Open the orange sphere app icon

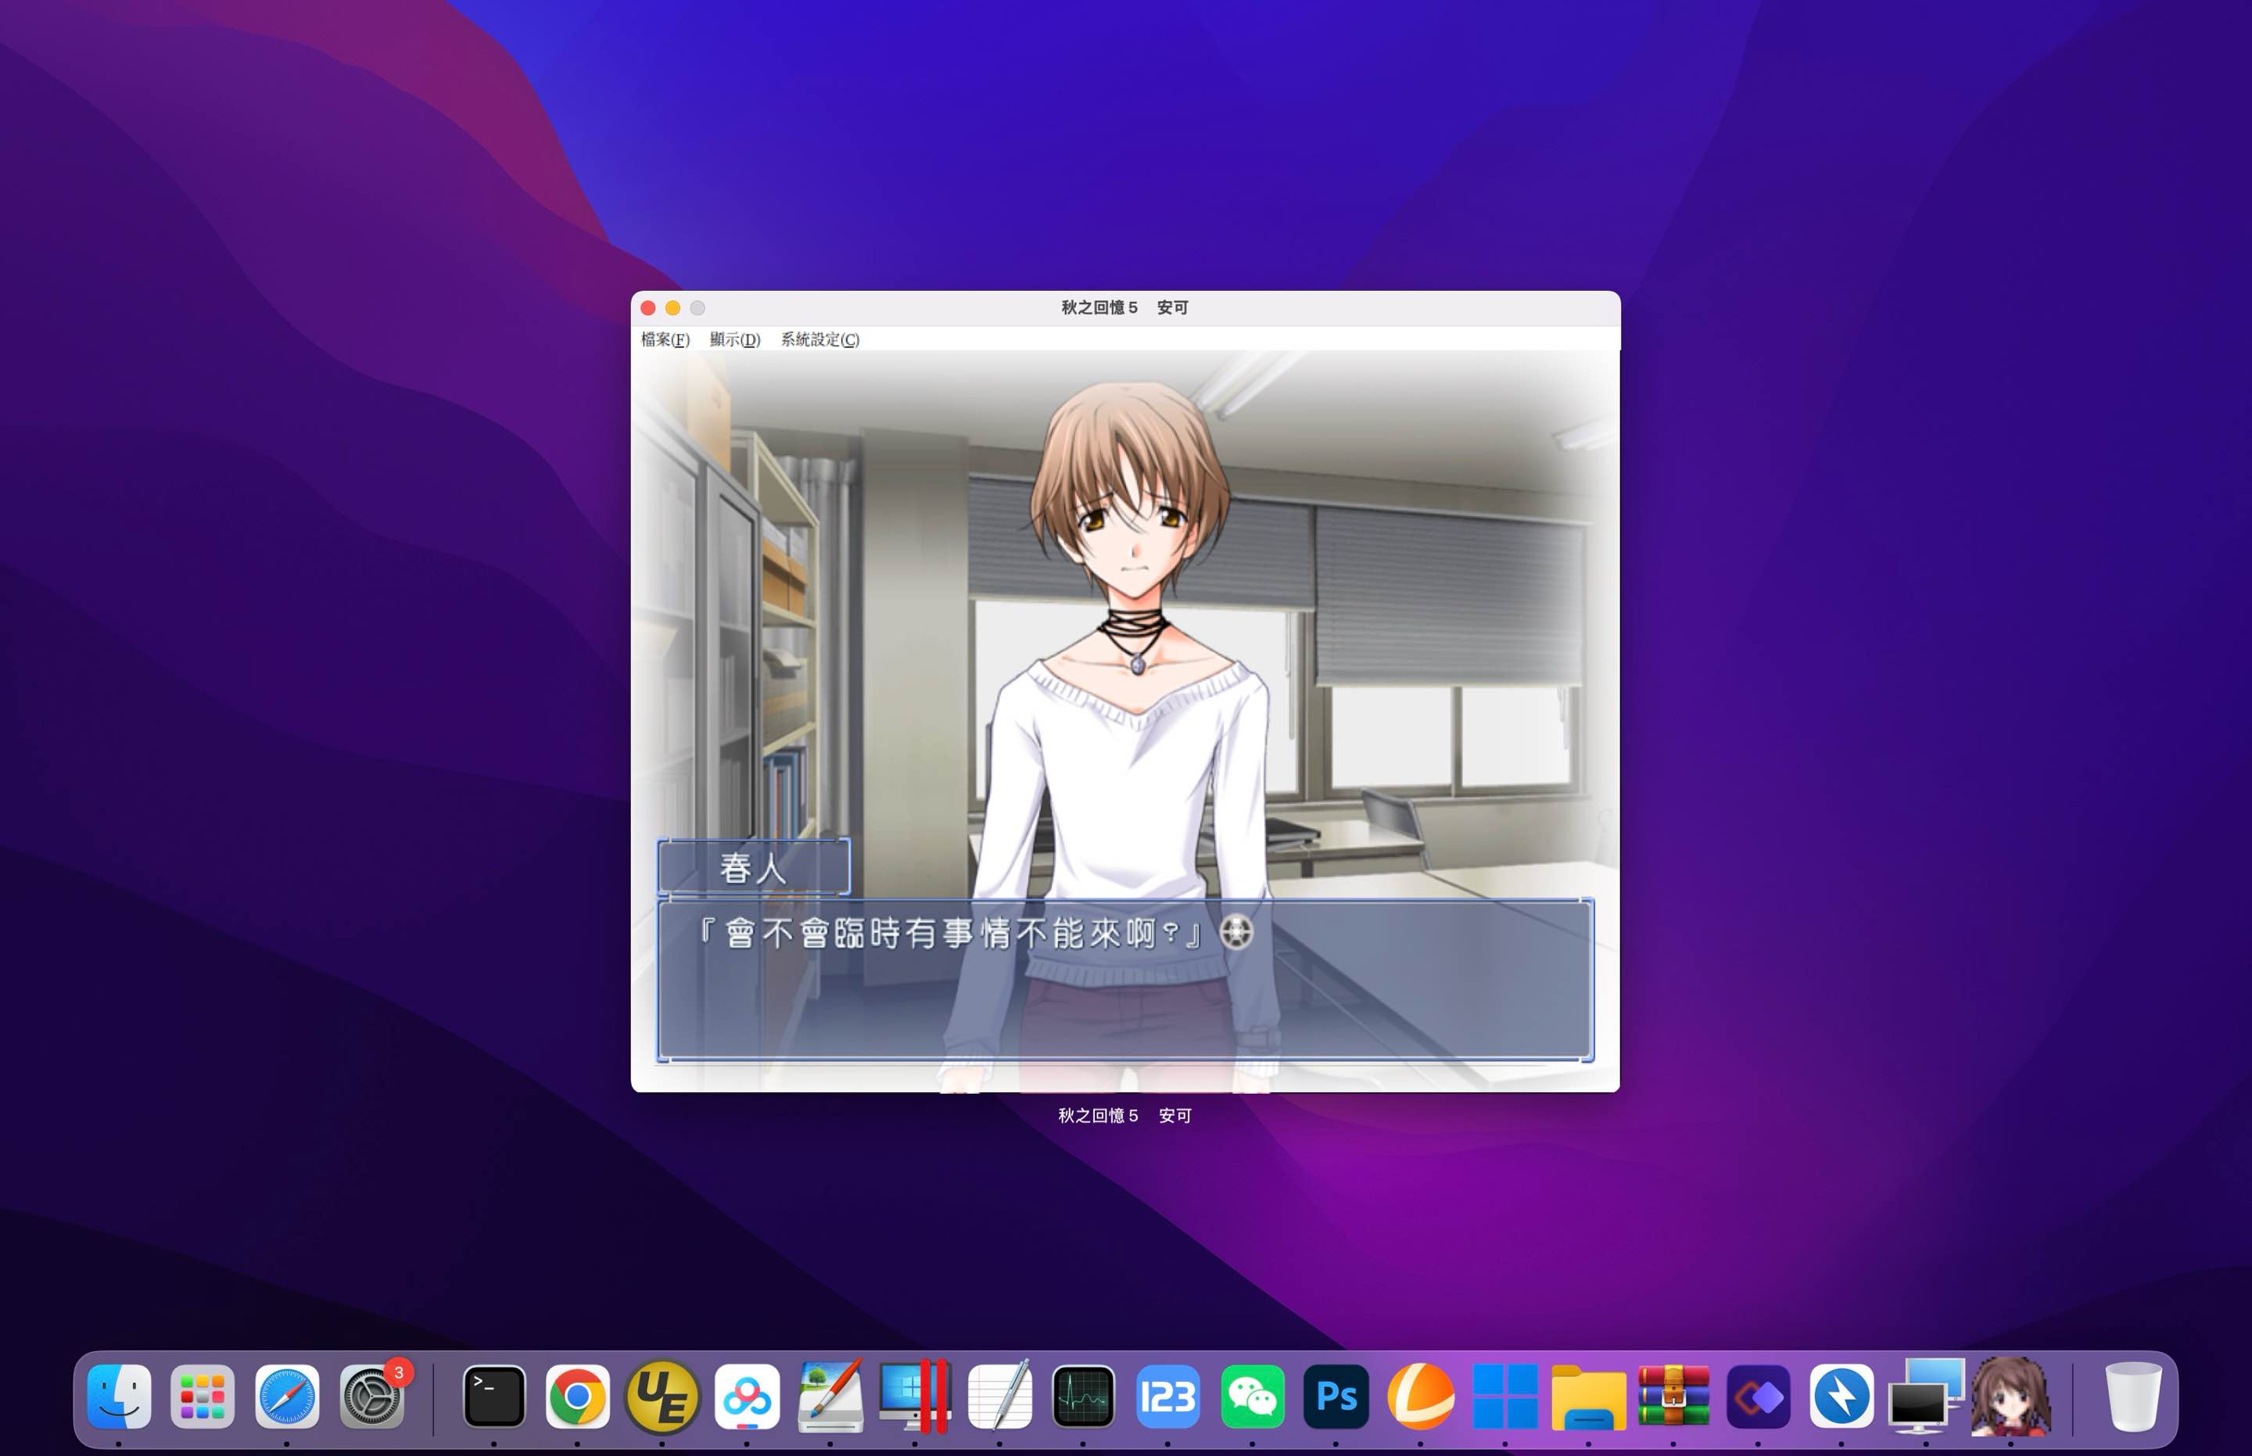coord(1420,1397)
